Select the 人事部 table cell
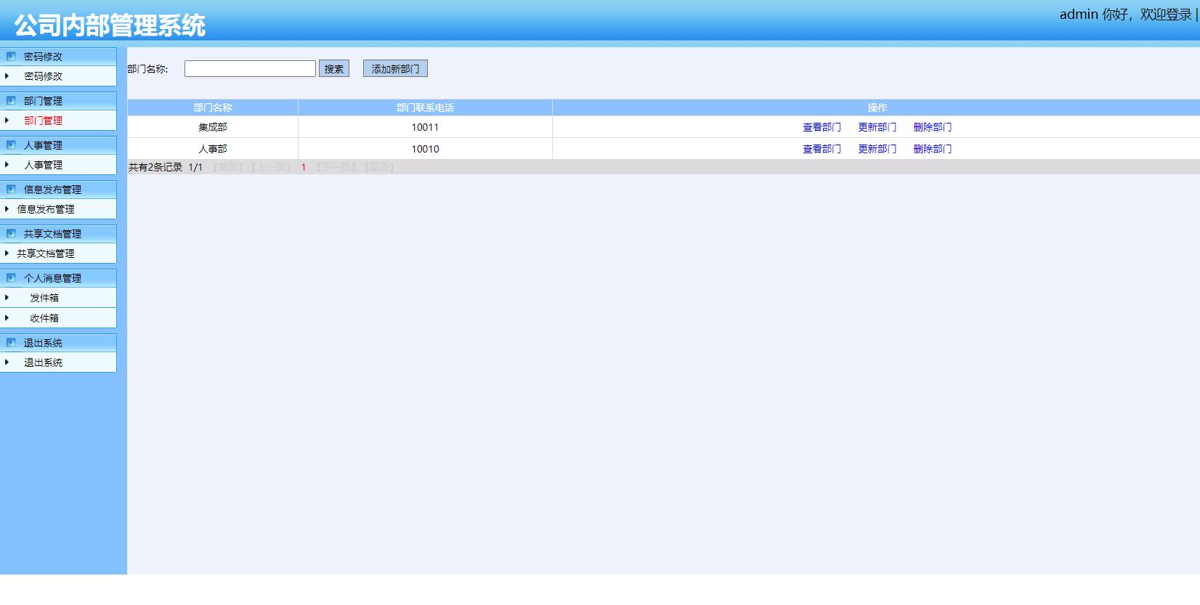 (x=213, y=149)
